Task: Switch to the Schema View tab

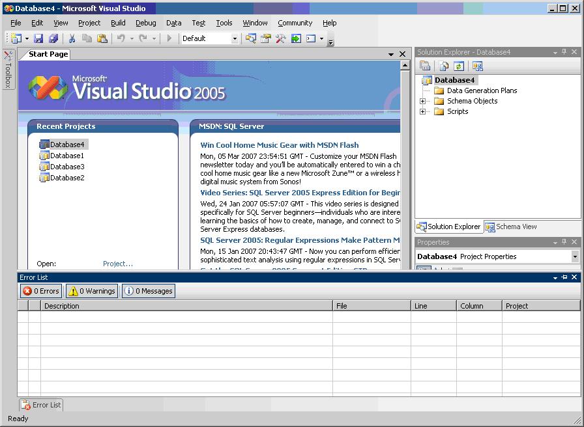Action: (x=511, y=227)
